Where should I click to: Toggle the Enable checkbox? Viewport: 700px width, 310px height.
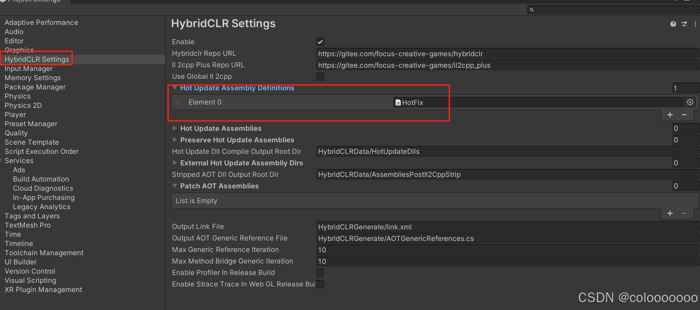pyautogui.click(x=320, y=42)
